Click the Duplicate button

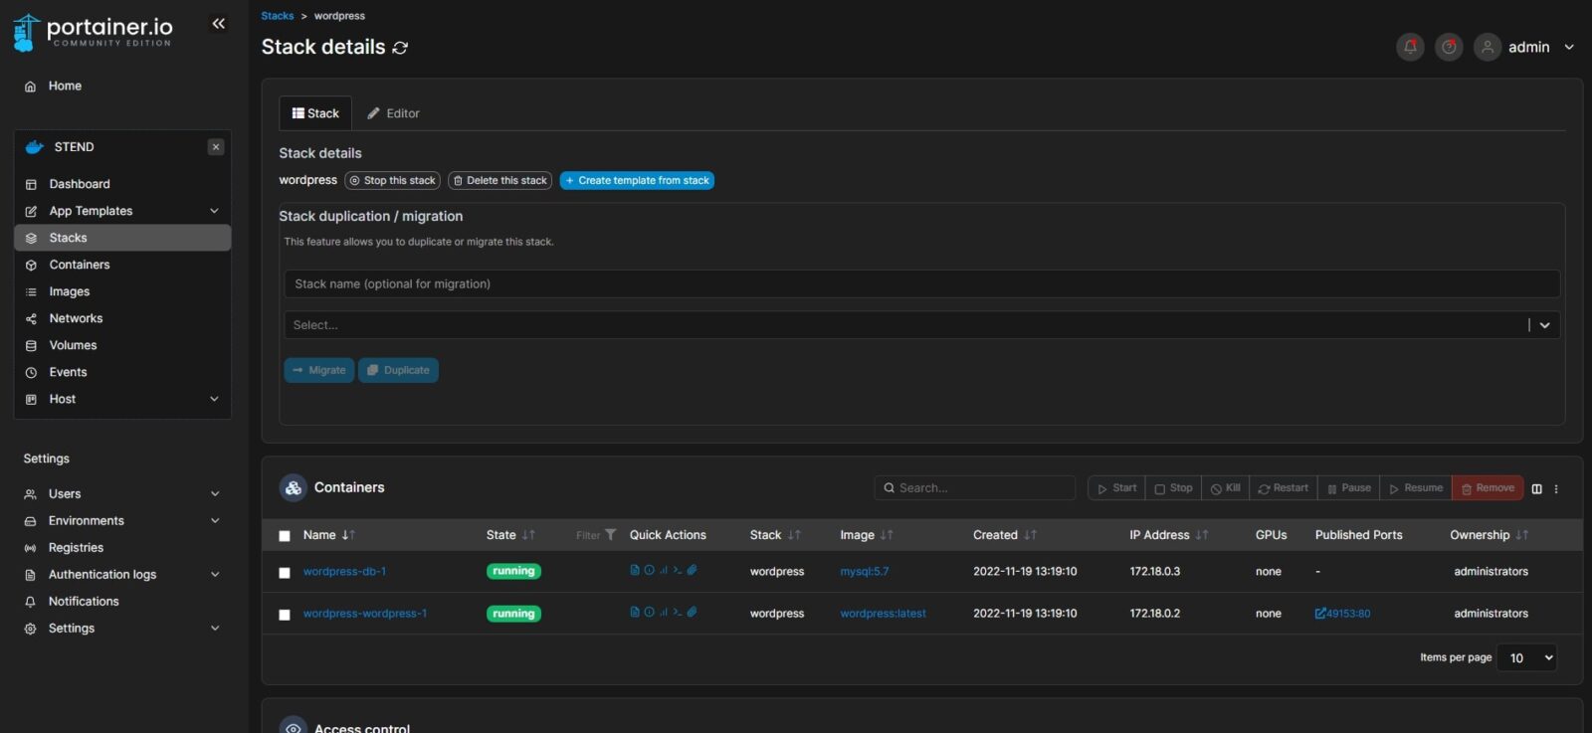(398, 370)
